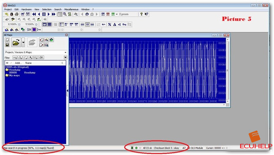Click the printer icon in main toolbar

pyautogui.click(x=16, y=14)
